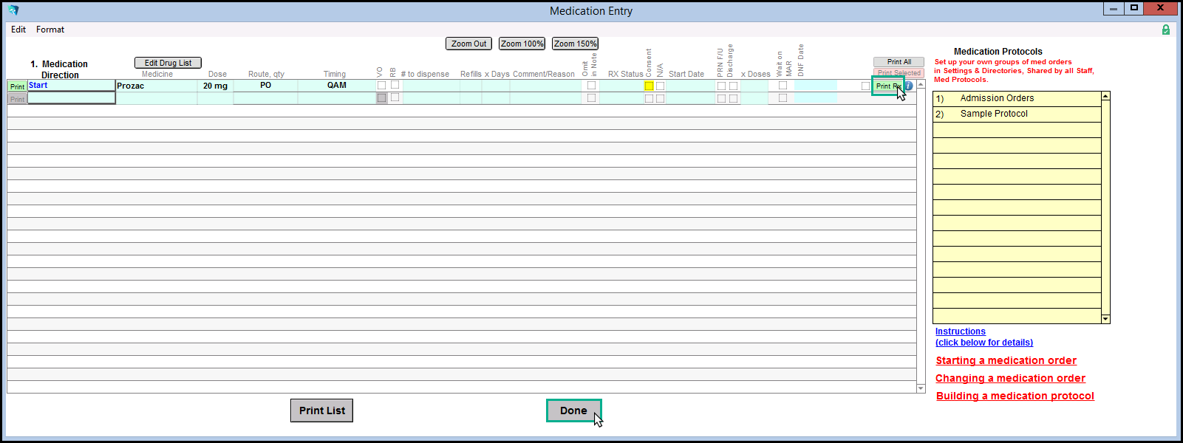Tick the VO checkbox on the Prozac row

tap(381, 86)
